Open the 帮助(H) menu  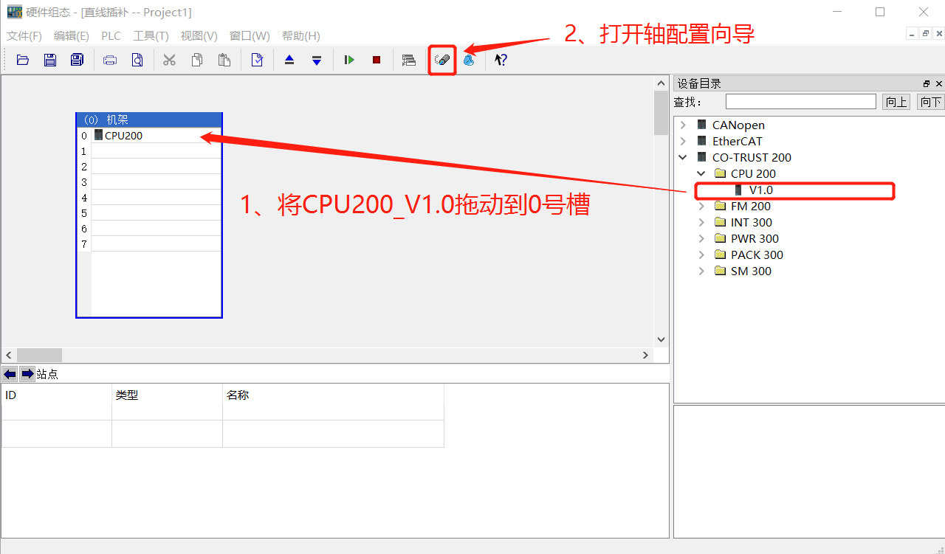point(301,36)
